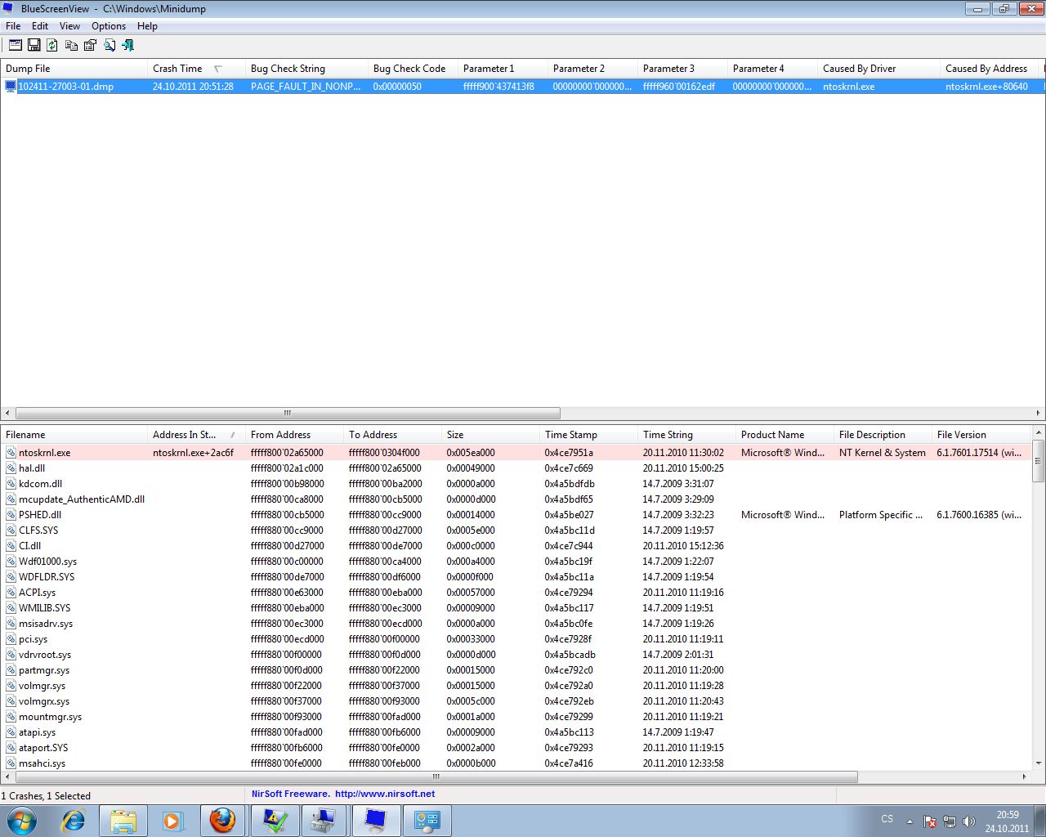The image size is (1046, 837).
Task: Open Advanced Options from the toolbar
Action: 16,45
